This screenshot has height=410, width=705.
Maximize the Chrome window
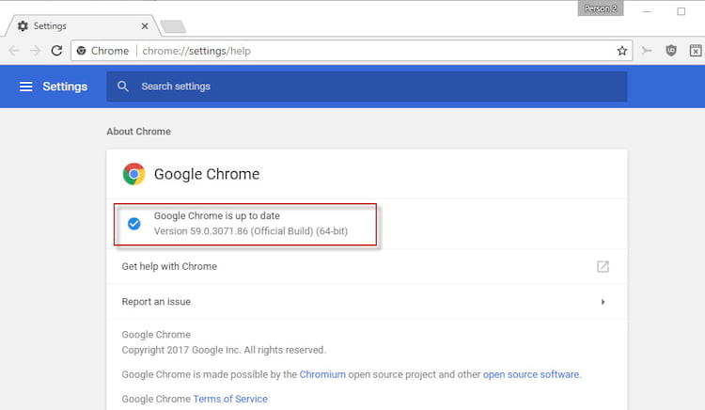click(681, 11)
